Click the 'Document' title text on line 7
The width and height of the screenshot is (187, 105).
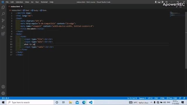(x=32, y=29)
